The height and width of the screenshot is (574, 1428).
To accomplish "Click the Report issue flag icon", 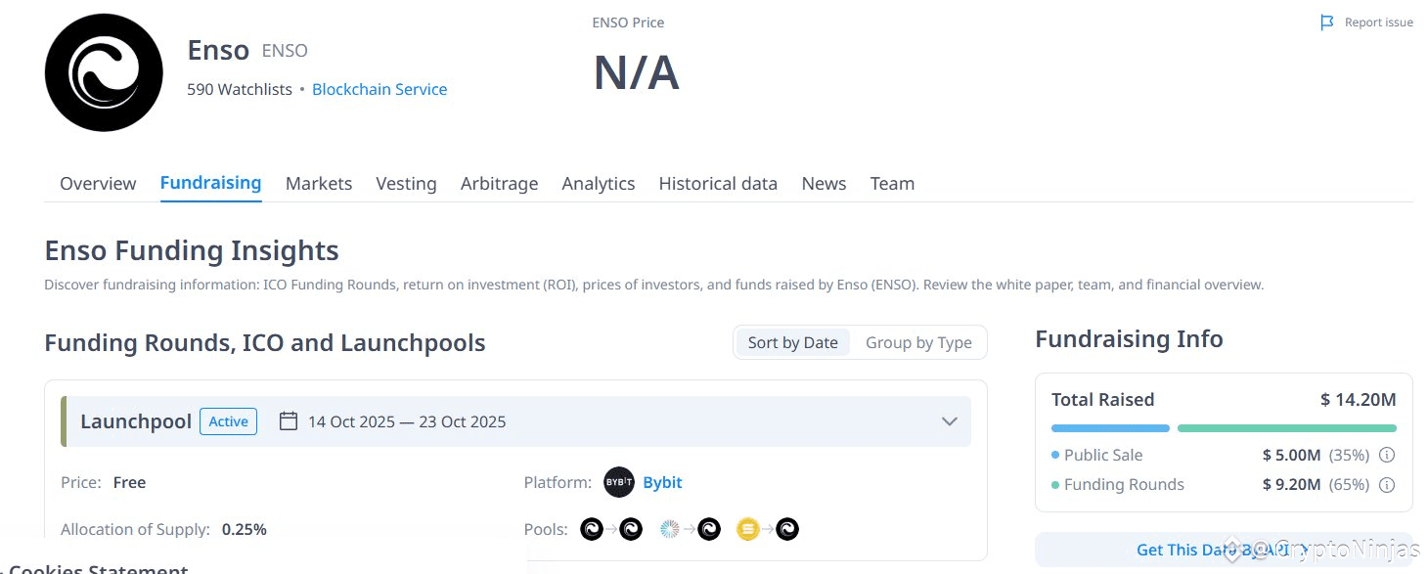I will point(1326,22).
